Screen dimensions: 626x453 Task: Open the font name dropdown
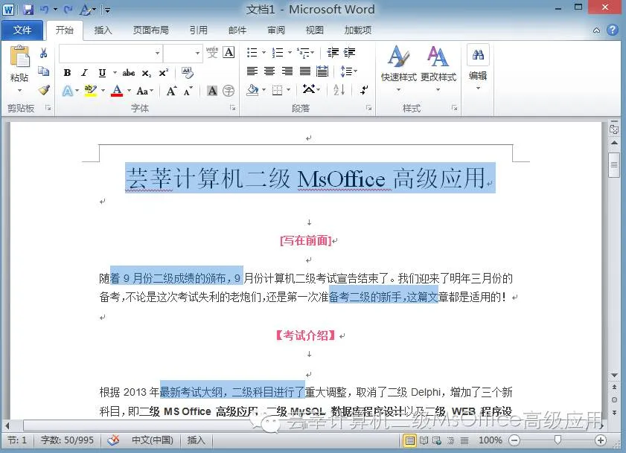tap(157, 53)
